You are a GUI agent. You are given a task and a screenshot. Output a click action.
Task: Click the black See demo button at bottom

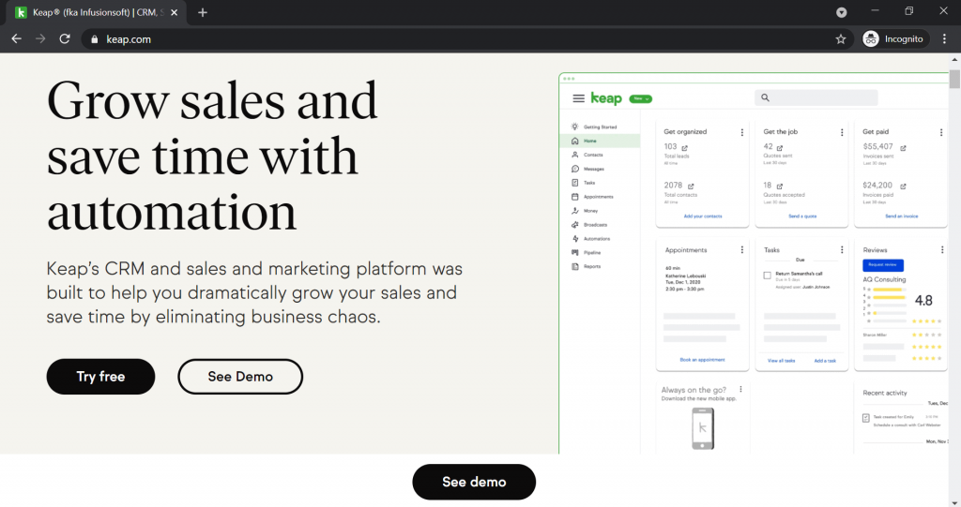point(474,482)
